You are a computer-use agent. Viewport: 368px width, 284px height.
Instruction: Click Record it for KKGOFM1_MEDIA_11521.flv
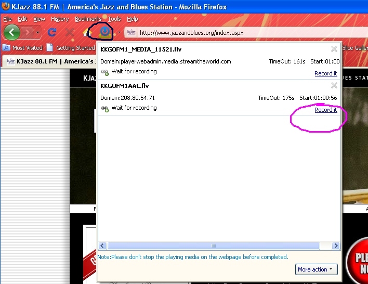click(x=326, y=73)
